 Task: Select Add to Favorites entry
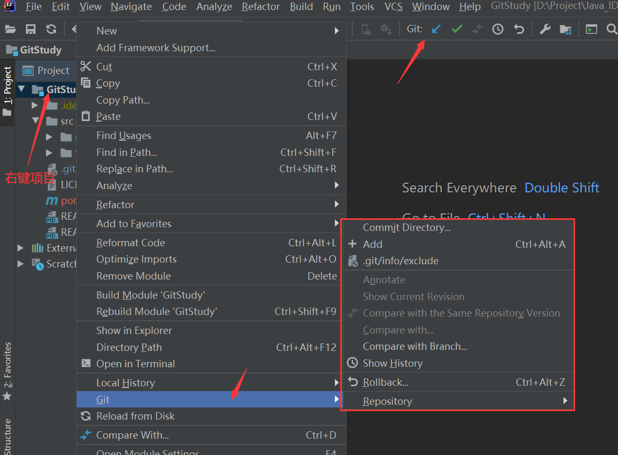point(211,224)
